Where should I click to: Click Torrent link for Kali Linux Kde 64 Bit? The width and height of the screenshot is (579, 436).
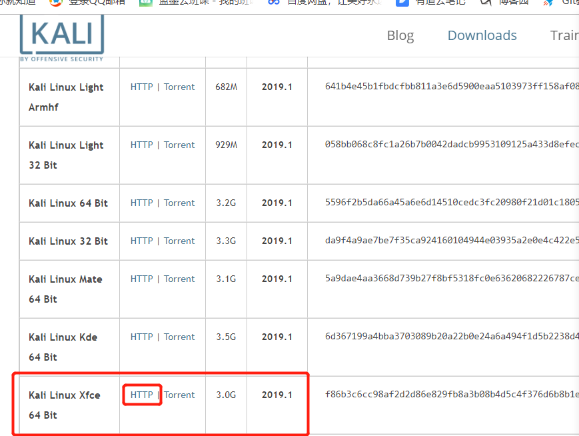[x=179, y=337]
